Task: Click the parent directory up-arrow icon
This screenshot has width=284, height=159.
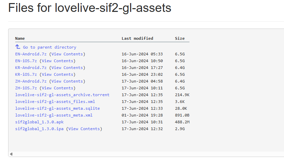Action: [18, 47]
